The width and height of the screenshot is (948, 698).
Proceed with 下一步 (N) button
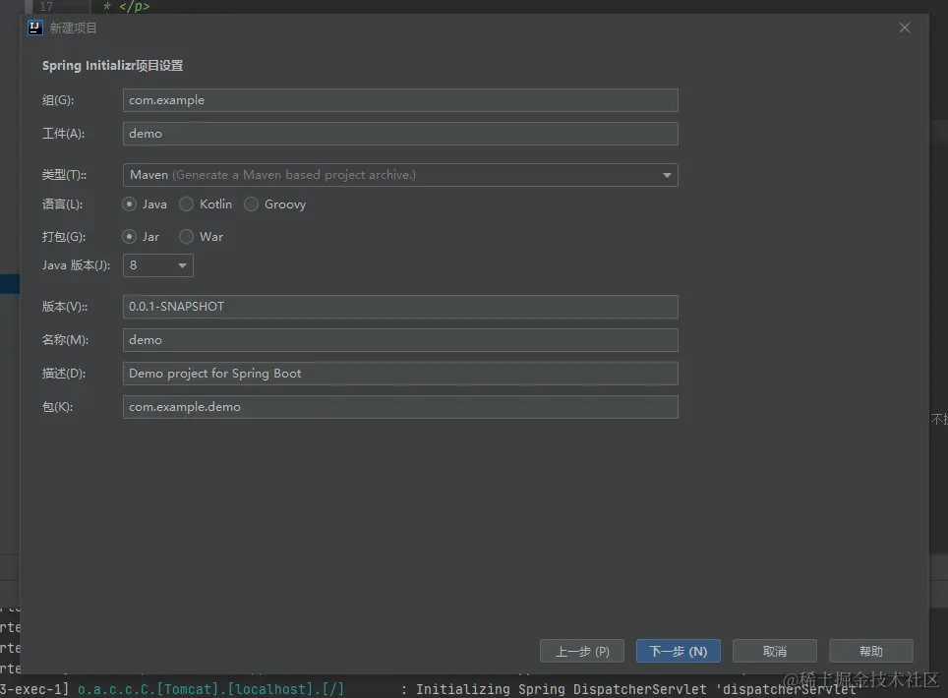click(679, 651)
